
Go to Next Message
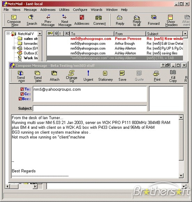(65, 21)
